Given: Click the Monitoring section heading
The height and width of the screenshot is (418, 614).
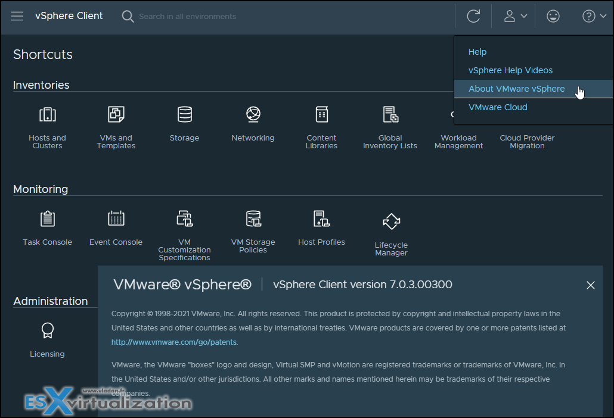Looking at the screenshot, I should (41, 189).
